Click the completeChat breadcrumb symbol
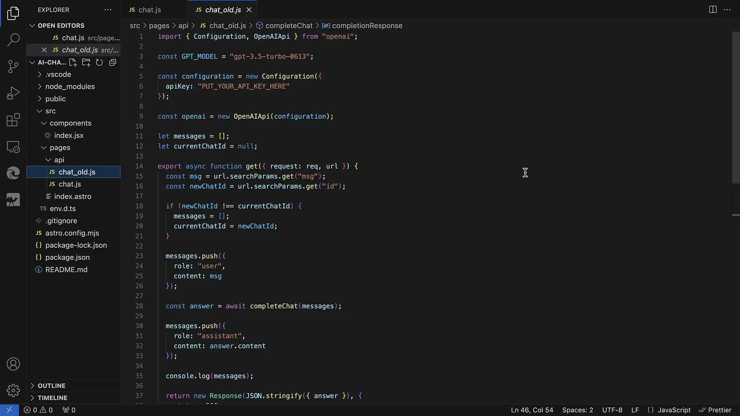740x416 pixels. 284,25
